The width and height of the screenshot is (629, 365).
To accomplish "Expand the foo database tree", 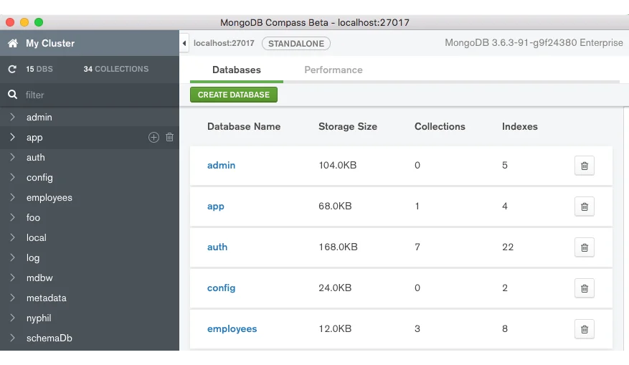I will pyautogui.click(x=12, y=217).
